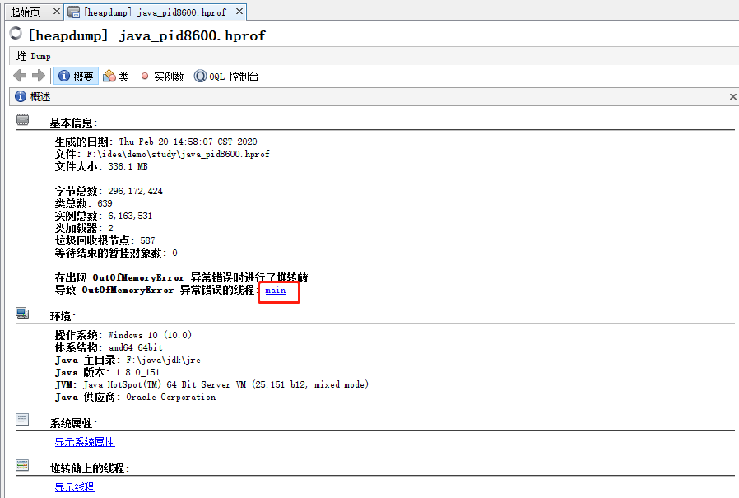Image resolution: width=739 pixels, height=498 pixels.
Task: Click the 环境 section monitor icon
Action: click(x=22, y=313)
